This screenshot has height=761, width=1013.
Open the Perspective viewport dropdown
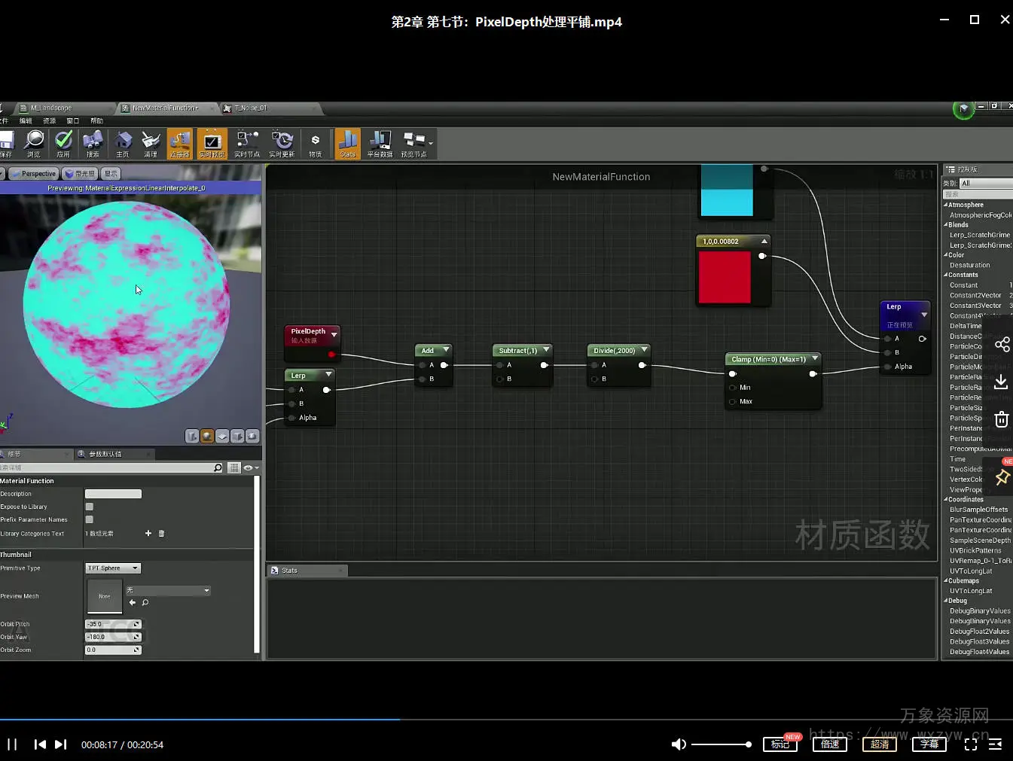coord(34,174)
